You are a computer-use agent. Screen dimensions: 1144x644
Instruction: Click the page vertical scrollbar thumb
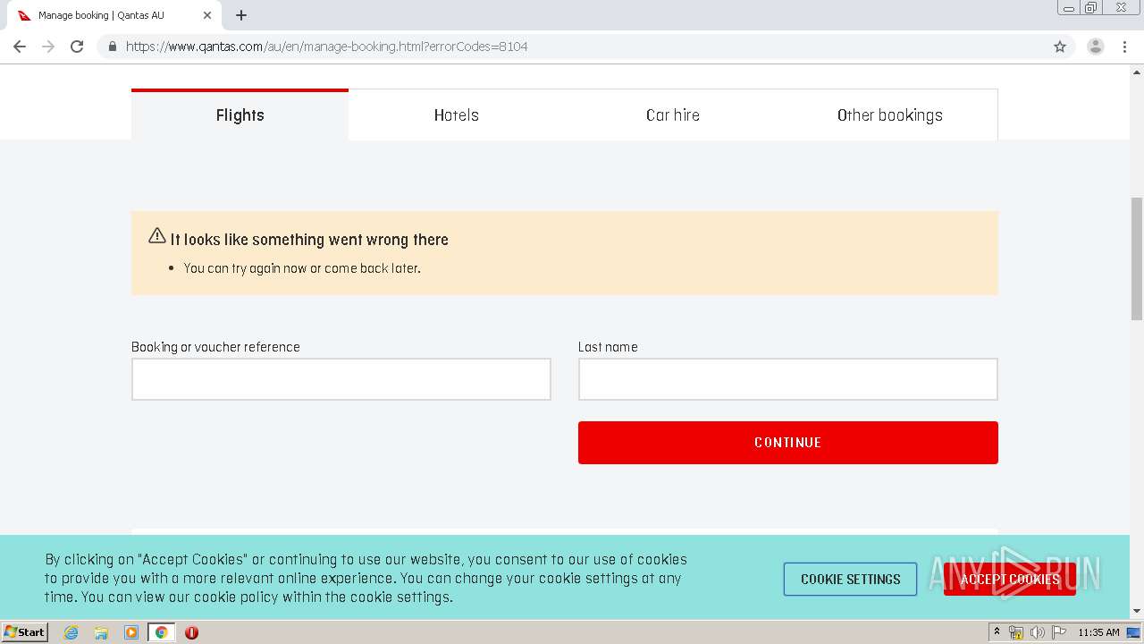tap(1137, 258)
